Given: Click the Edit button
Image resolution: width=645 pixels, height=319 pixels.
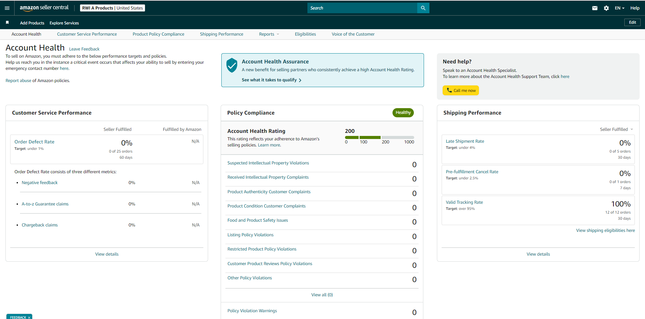Looking at the screenshot, I should point(632,22).
